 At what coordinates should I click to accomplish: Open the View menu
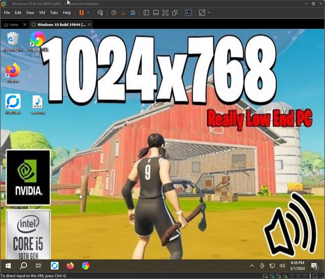30,13
